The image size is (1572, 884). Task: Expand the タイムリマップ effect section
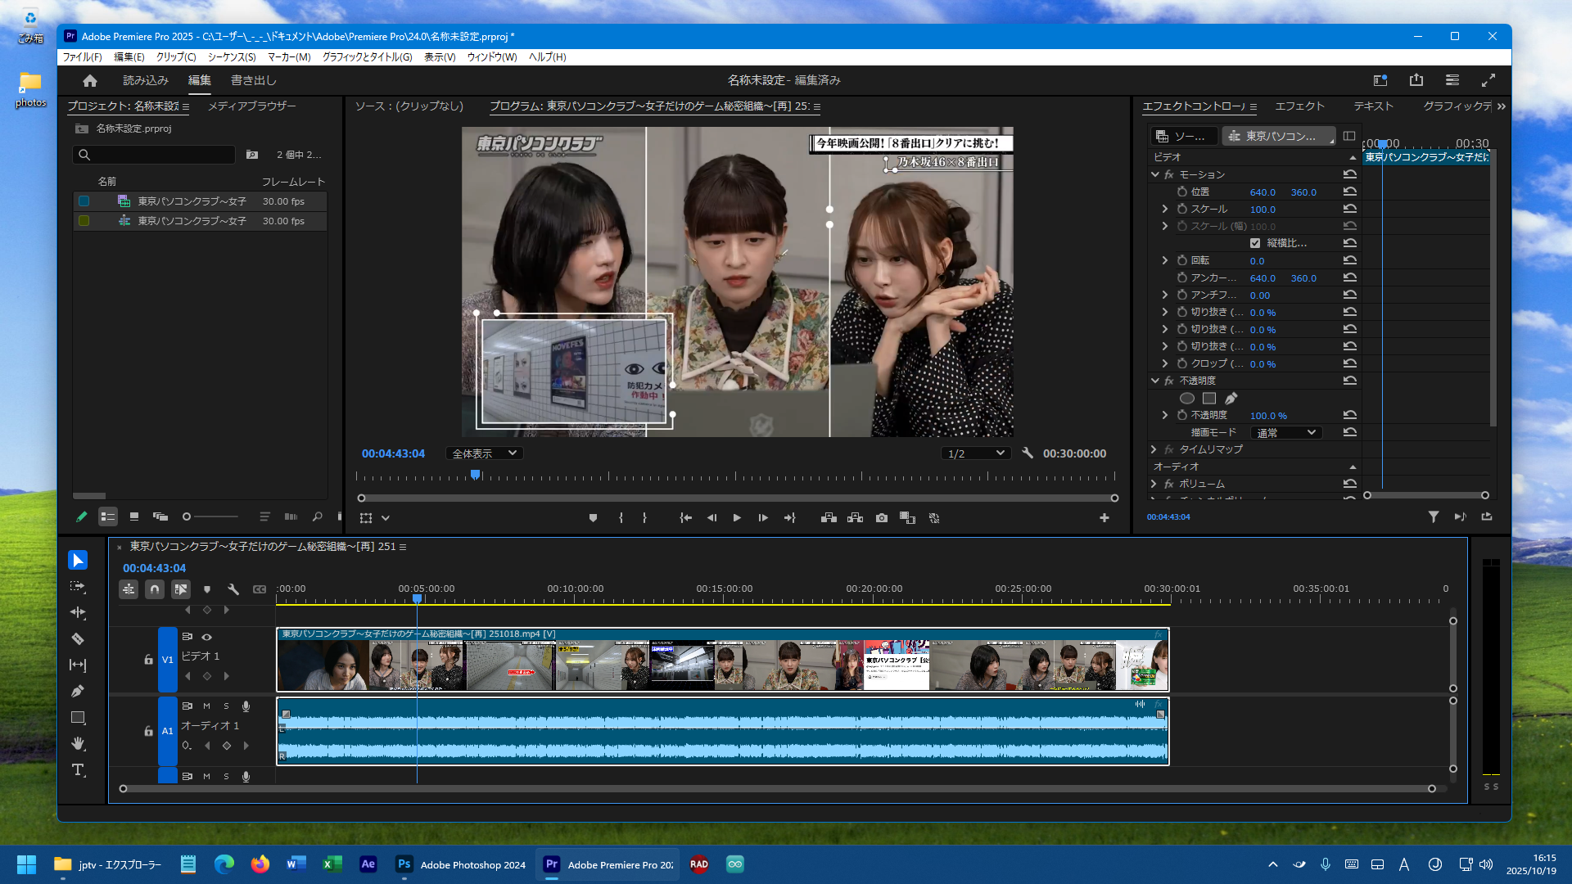point(1154,449)
